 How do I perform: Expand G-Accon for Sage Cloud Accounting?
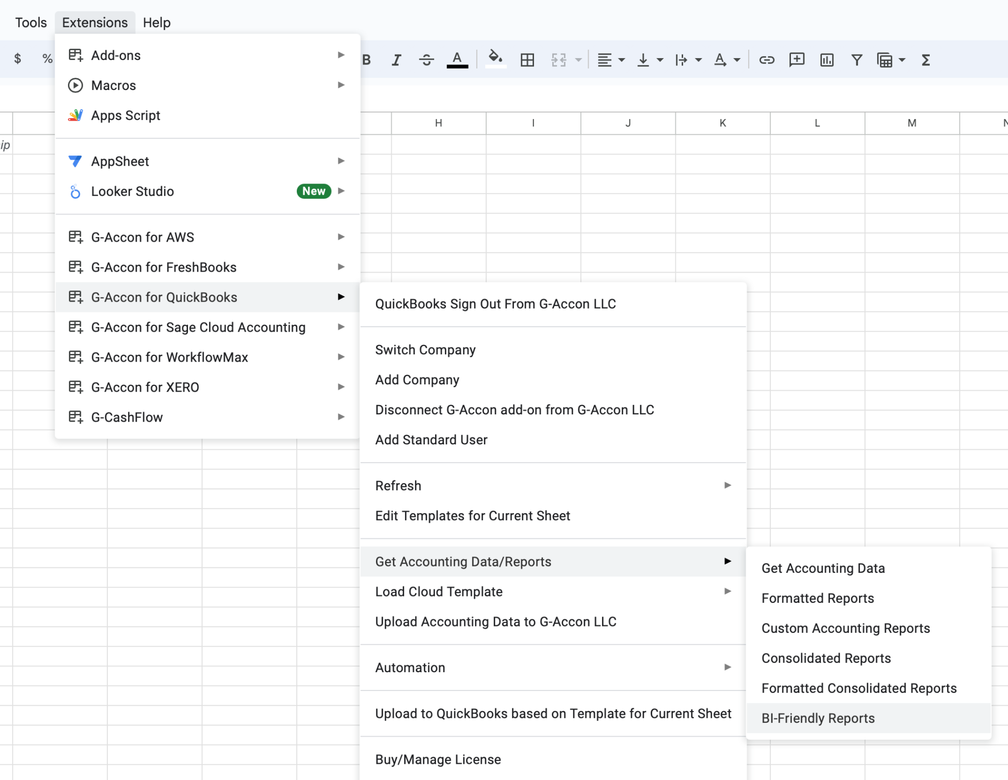pos(208,327)
